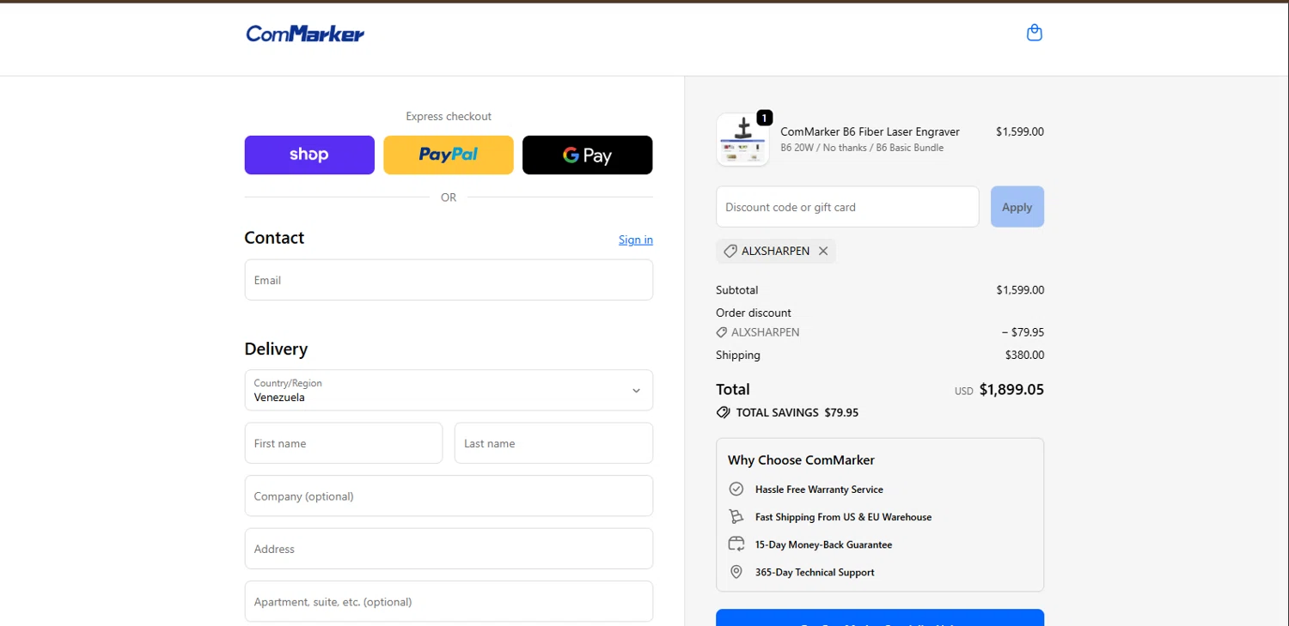Pay with PayPal express checkout
This screenshot has width=1289, height=626.
click(449, 155)
